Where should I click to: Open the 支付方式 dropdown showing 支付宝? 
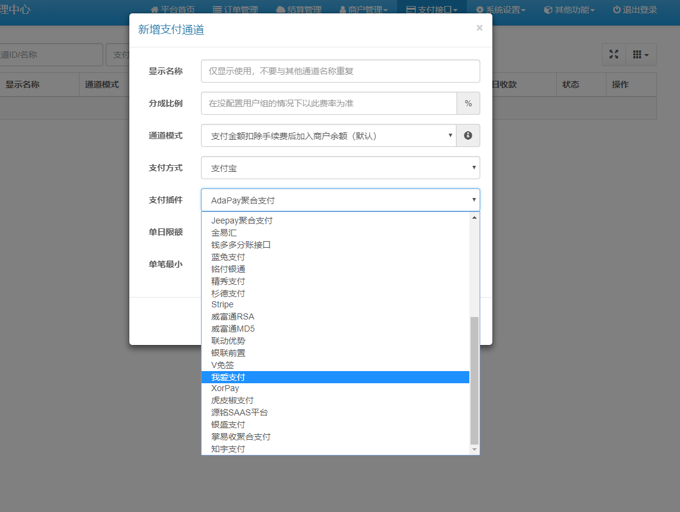pyautogui.click(x=341, y=168)
